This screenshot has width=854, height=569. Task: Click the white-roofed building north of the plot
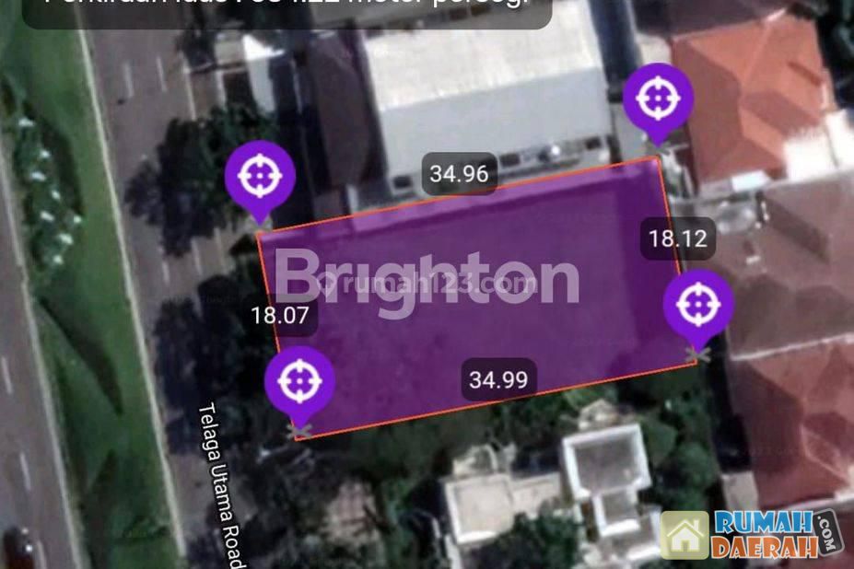[x=485, y=93]
